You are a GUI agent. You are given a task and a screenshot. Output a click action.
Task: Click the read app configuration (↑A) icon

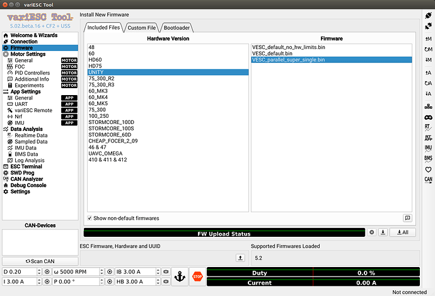(x=428, y=72)
